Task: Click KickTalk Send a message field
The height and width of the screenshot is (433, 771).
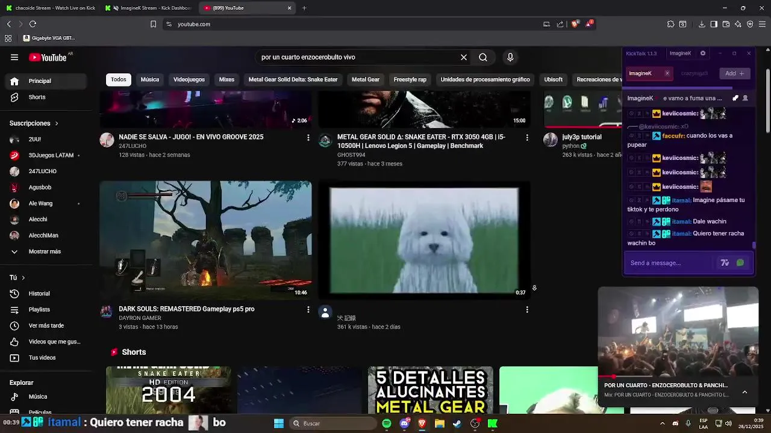Action: click(x=670, y=263)
